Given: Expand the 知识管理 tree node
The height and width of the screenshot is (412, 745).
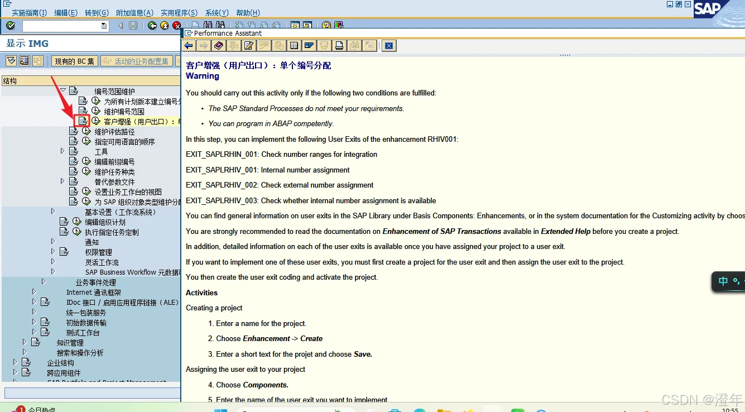Looking at the screenshot, I should tap(25, 342).
